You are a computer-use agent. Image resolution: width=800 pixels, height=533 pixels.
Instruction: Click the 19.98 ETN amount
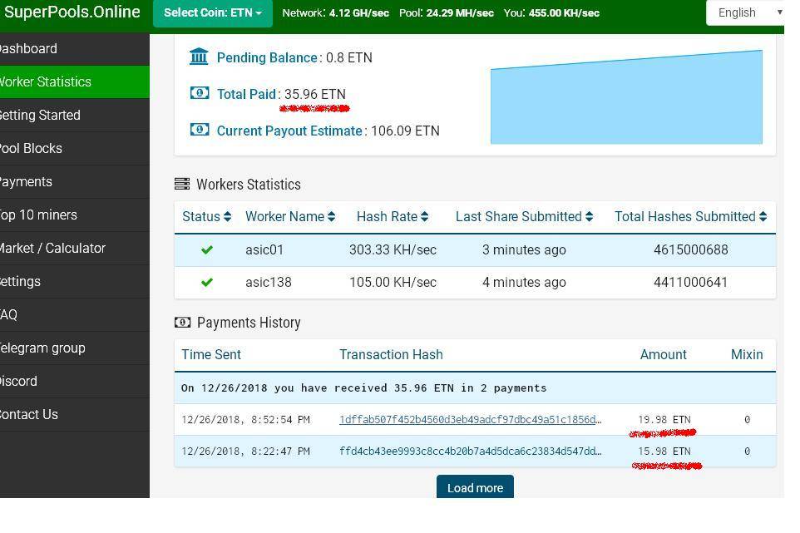664,420
